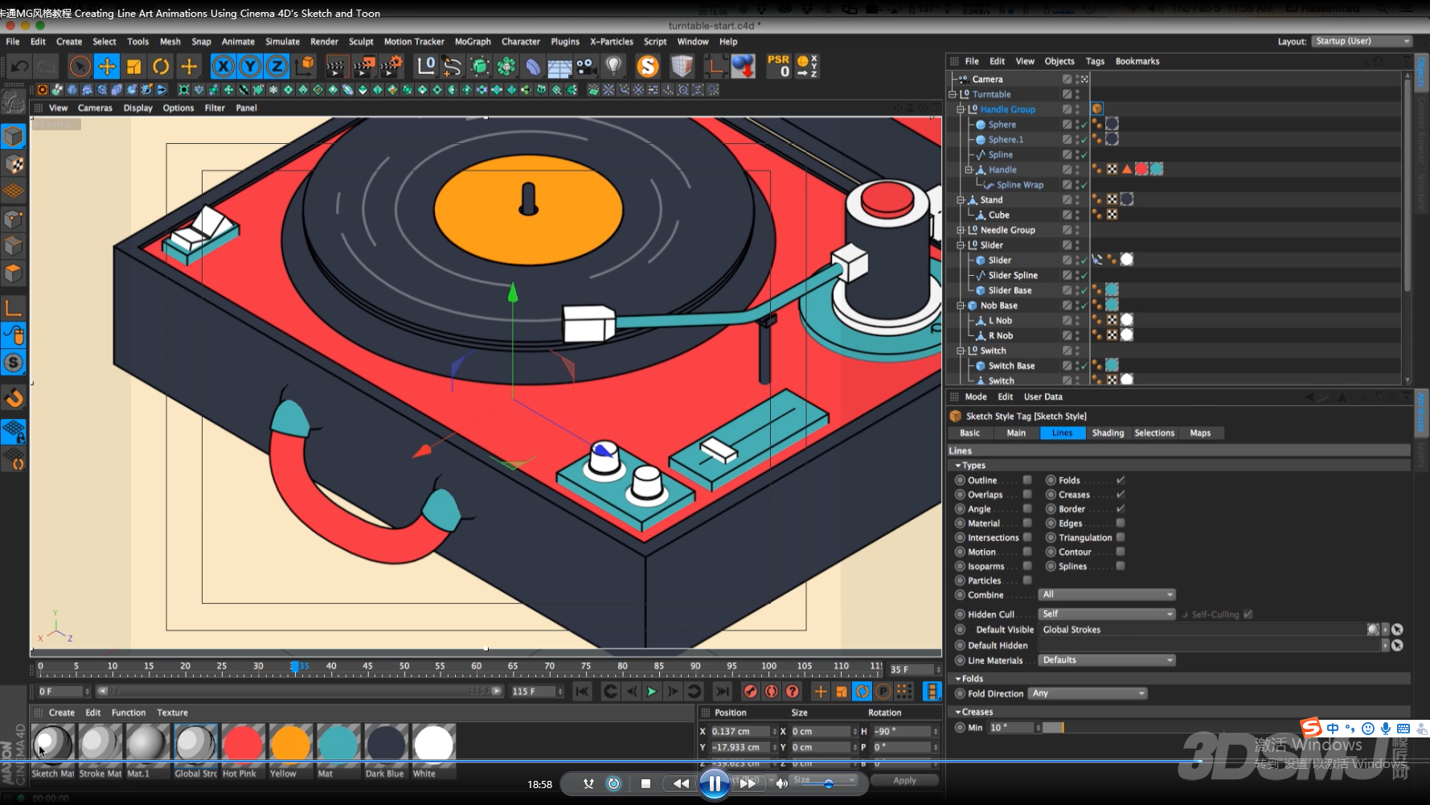
Task: Toggle the Self-Culling checkbox
Action: pos(1248,614)
